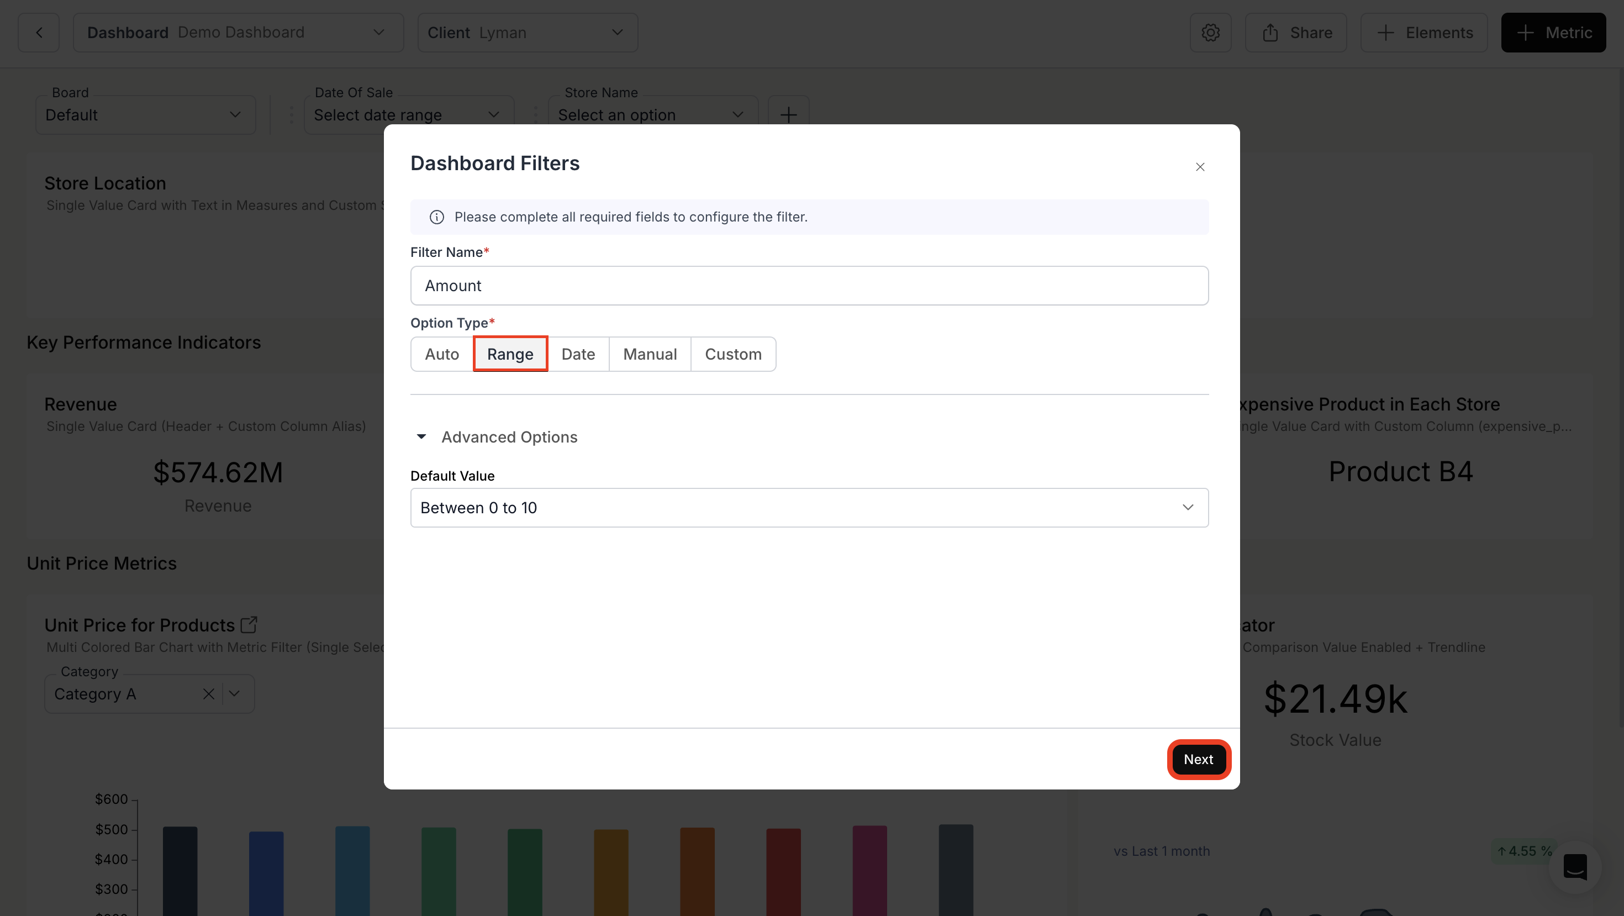
Task: Open the Client Lyman dropdown
Action: (527, 33)
